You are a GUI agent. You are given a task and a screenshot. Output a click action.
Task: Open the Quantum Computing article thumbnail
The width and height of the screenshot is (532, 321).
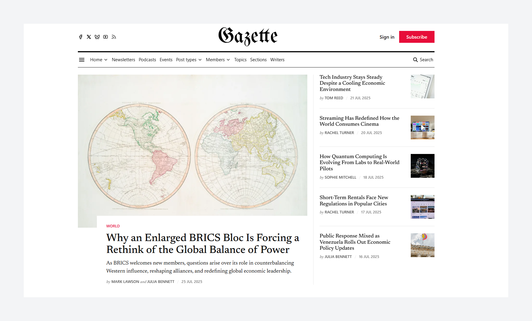pos(422,166)
